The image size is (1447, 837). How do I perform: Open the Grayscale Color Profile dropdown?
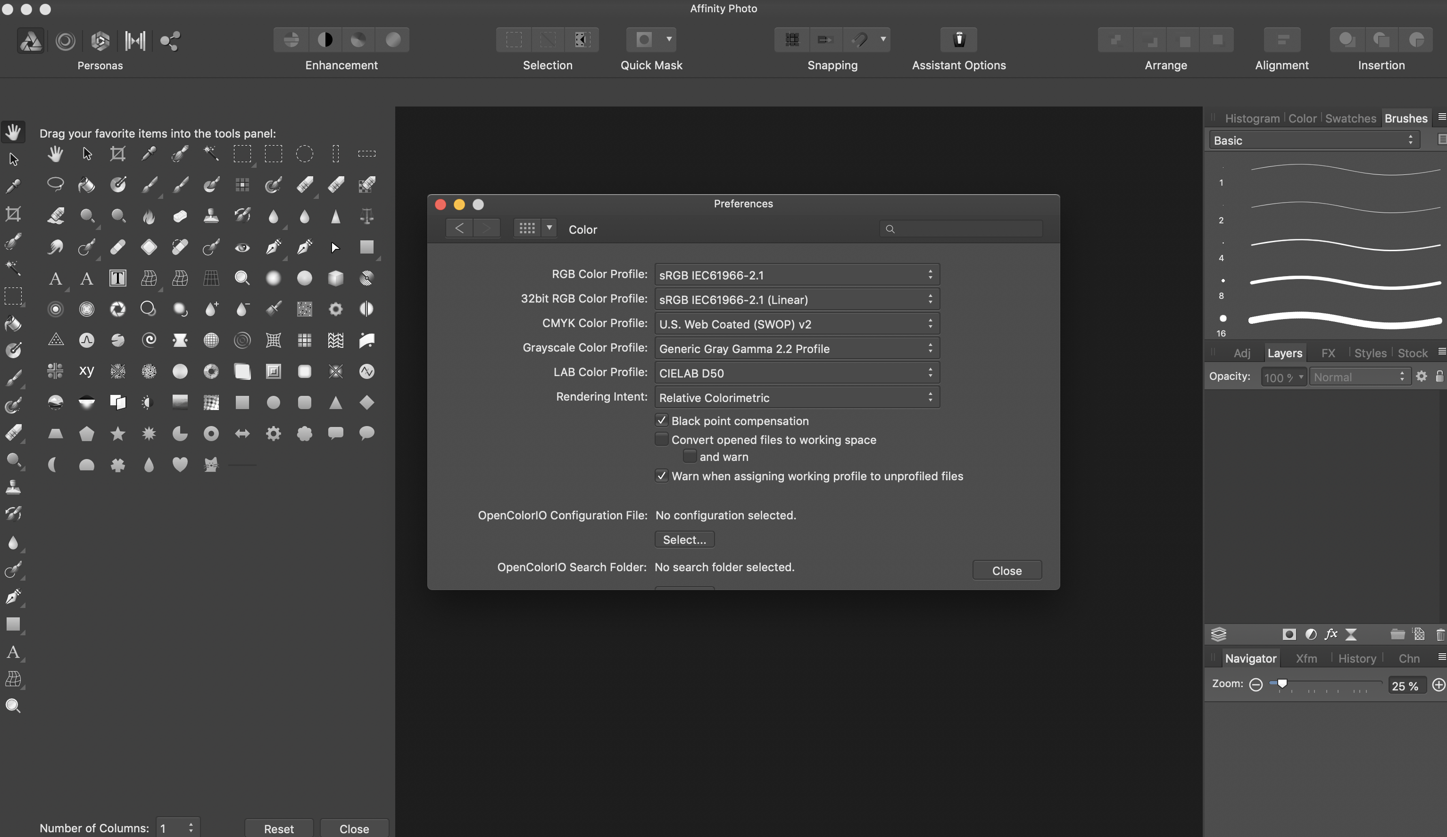(797, 348)
